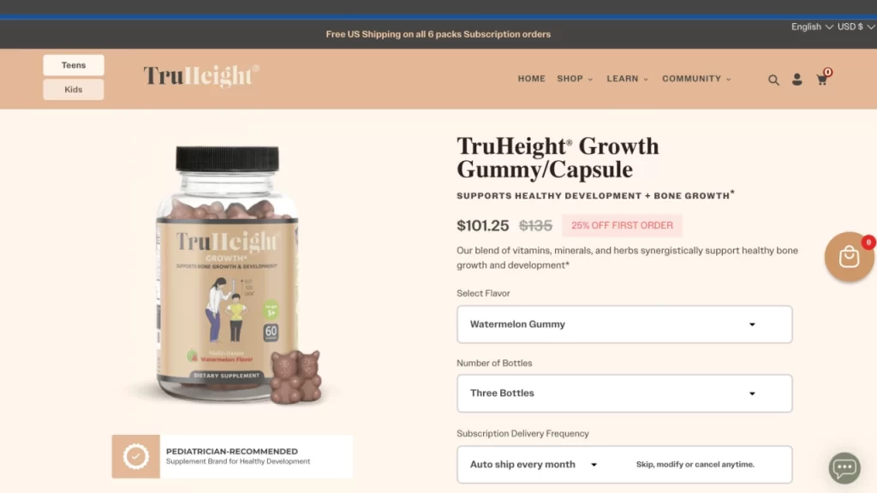Open the English language selector
Image resolution: width=877 pixels, height=493 pixels.
pos(812,27)
